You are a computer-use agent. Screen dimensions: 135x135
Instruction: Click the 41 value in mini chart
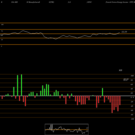87,128
